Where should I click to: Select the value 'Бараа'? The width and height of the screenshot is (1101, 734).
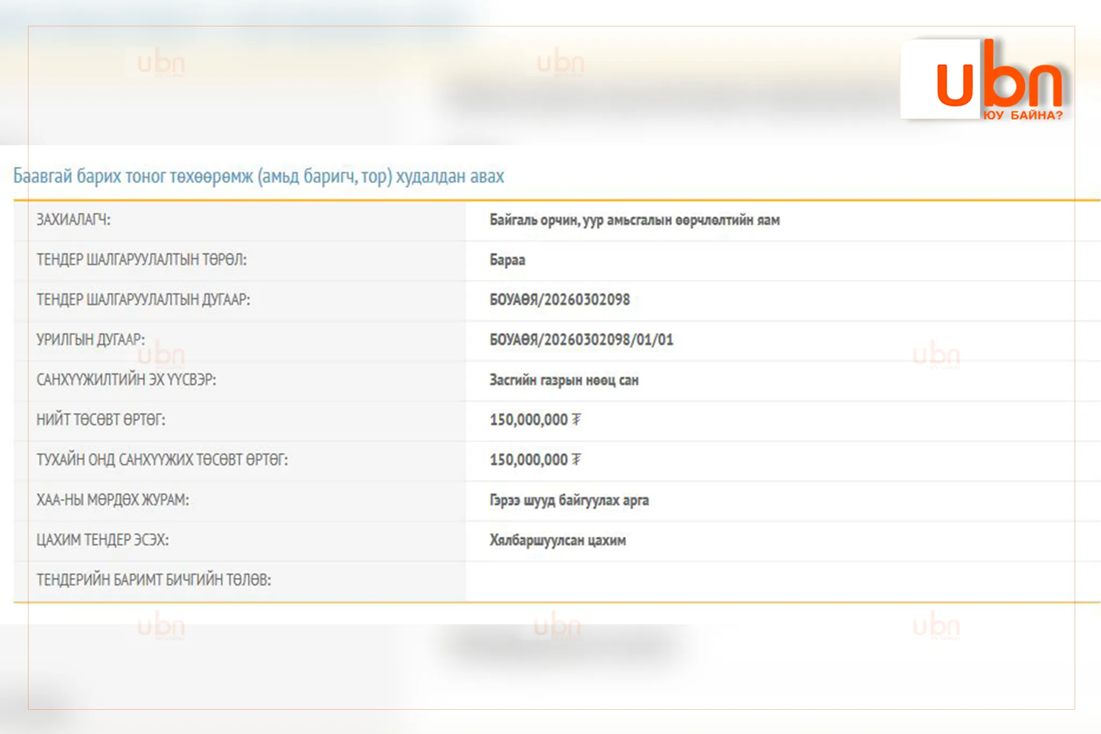click(x=507, y=260)
